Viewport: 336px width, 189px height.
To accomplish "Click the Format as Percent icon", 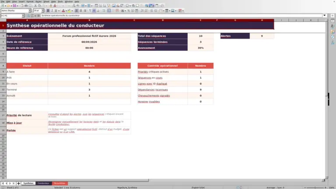I will 129,10.
